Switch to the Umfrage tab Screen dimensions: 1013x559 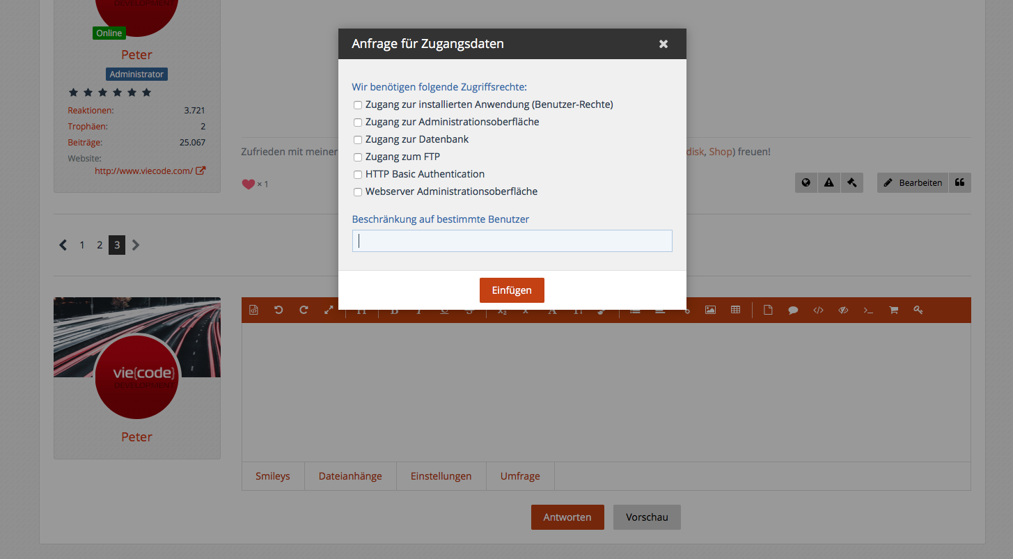pyautogui.click(x=520, y=476)
